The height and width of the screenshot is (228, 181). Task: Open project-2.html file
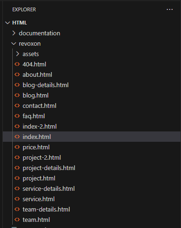[x=91, y=157]
